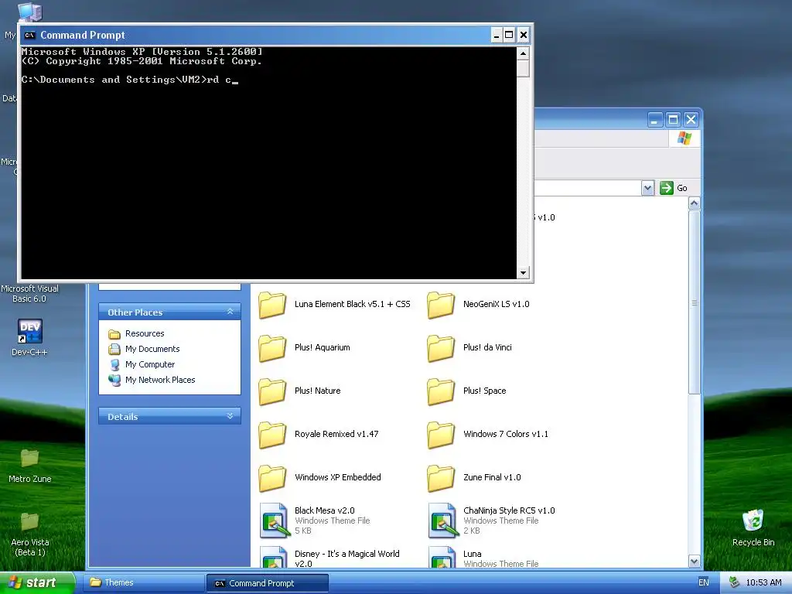Select the Royale Remixed v1.47 folder icon
This screenshot has height=594, width=792.
[272, 435]
